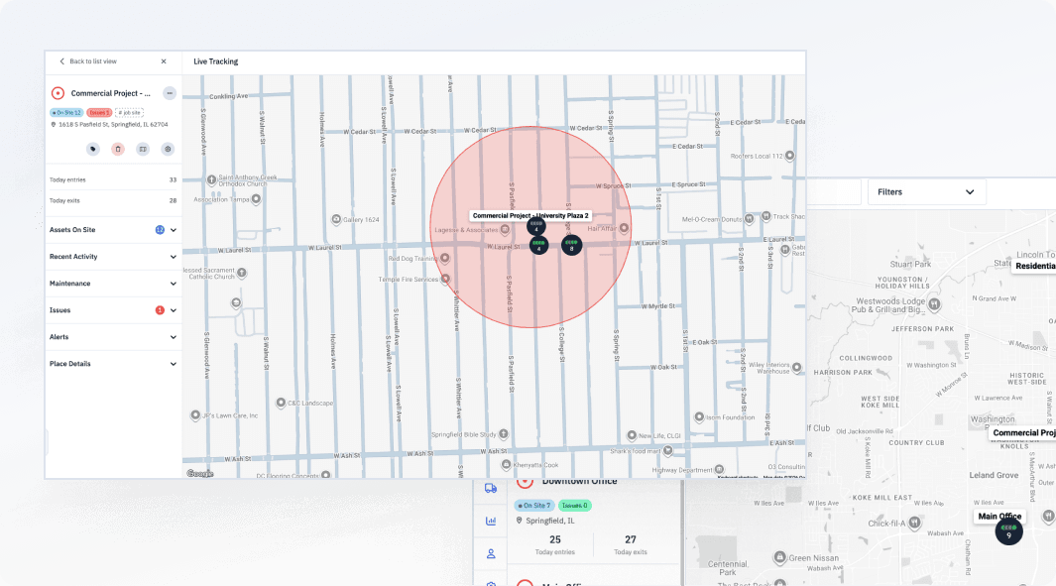Click the green Issues 0 badge on Downtown Office
Screen dimensions: 1056x586
[x=574, y=505]
